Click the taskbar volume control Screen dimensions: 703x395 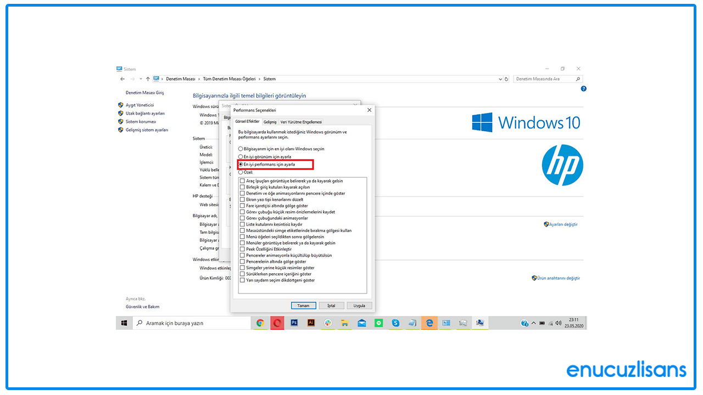click(558, 323)
